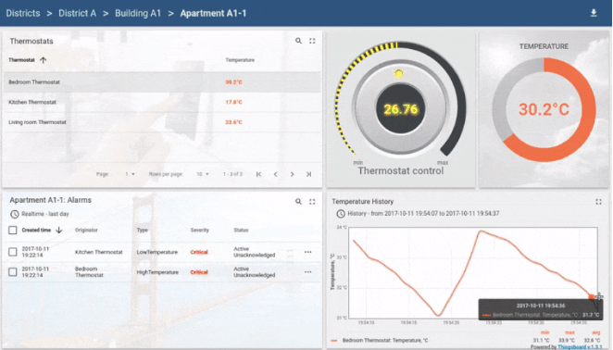Select the Kitchen Thermostat row
Image resolution: width=613 pixels, height=350 pixels.
[162, 102]
